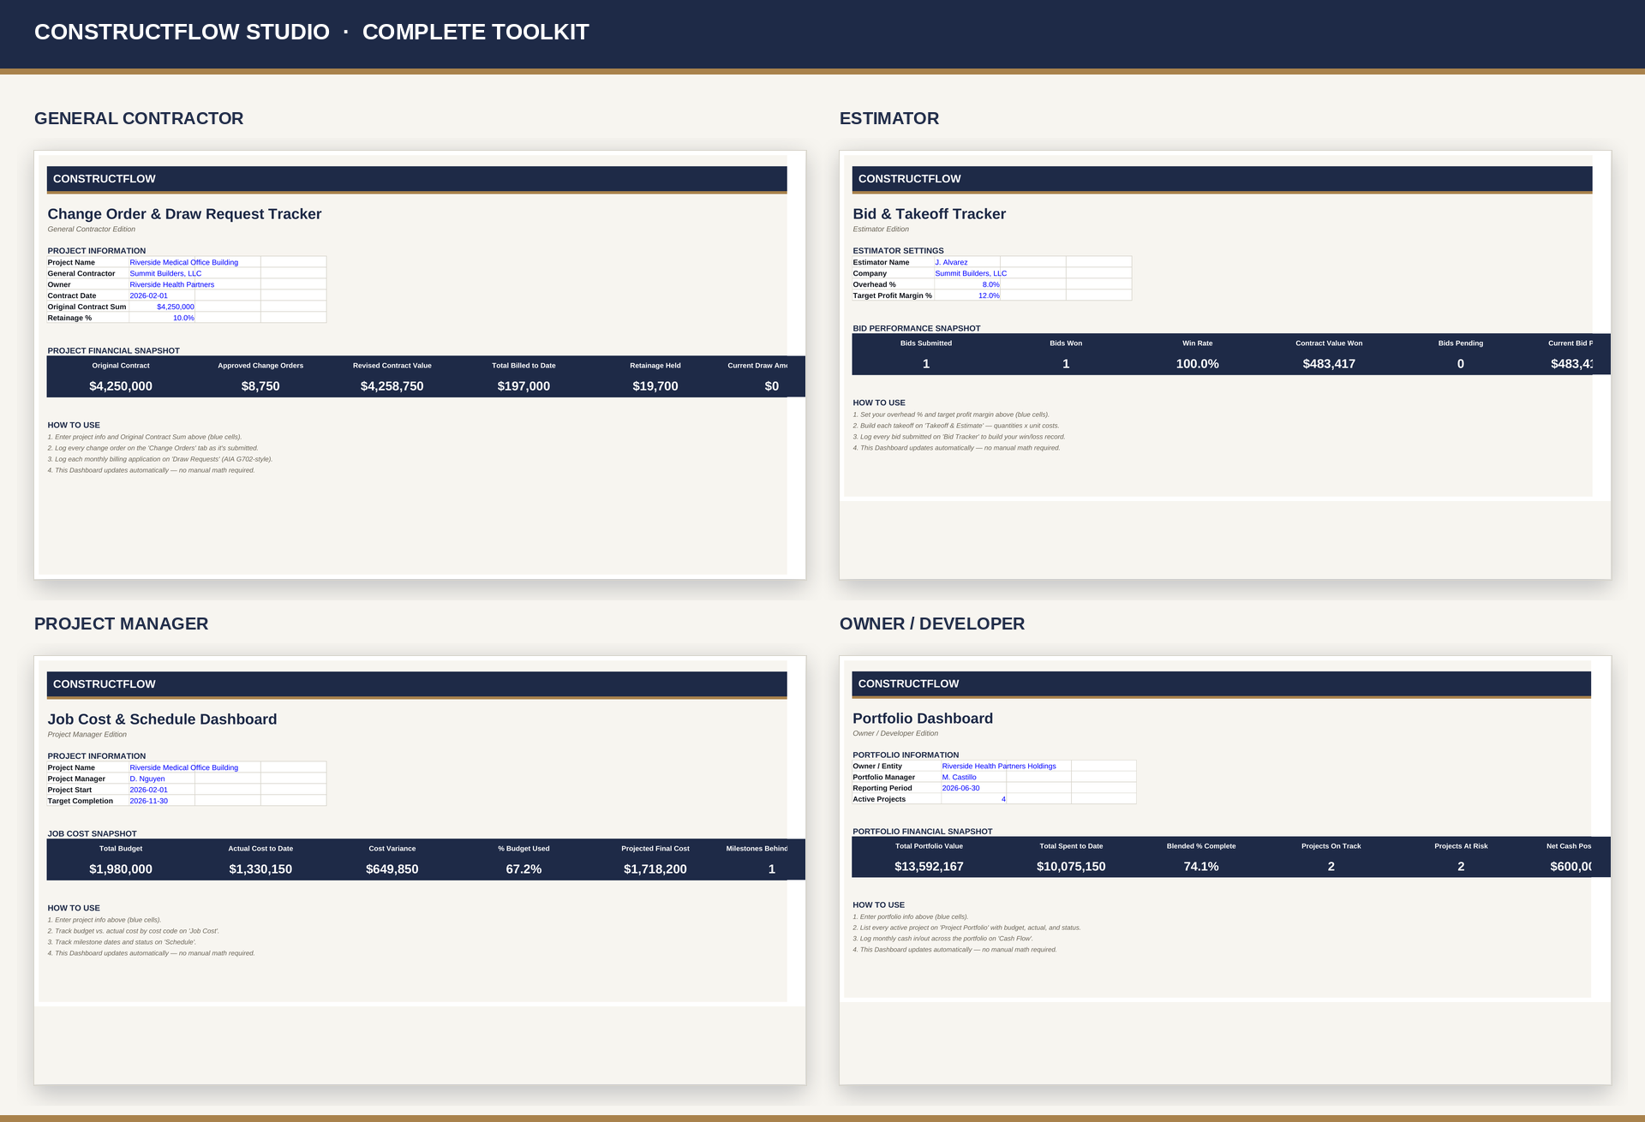Viewport: 1645px width, 1122px height.
Task: Click the Projects On Track value
Action: pyautogui.click(x=1331, y=867)
